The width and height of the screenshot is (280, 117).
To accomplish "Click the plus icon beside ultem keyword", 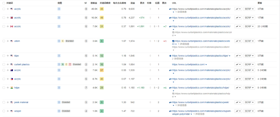I will pos(8,41).
